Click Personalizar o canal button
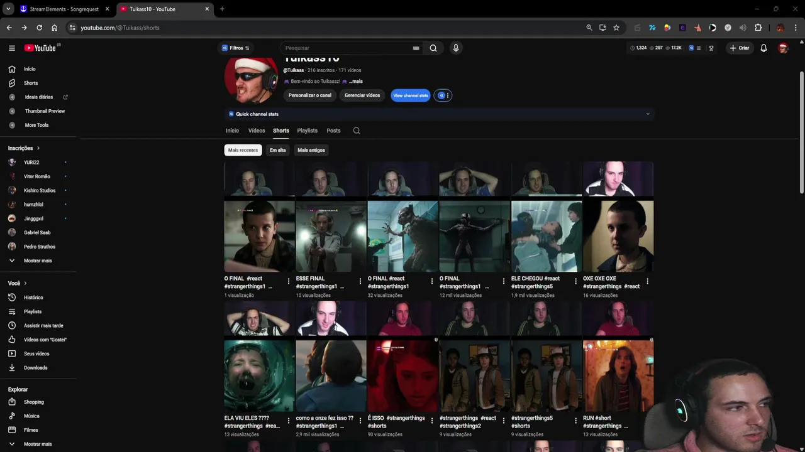This screenshot has height=452, width=805. coord(310,95)
